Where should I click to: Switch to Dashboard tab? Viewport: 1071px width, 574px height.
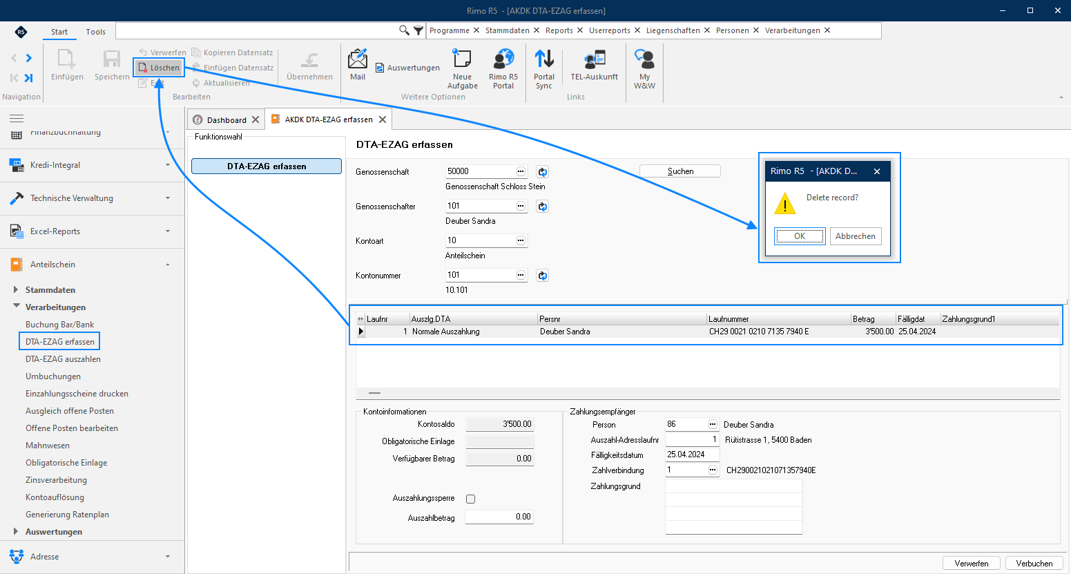226,120
